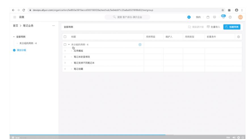This screenshot has width=248, height=139.
Task: Click the 规划进计划 button
Action: 196,27
